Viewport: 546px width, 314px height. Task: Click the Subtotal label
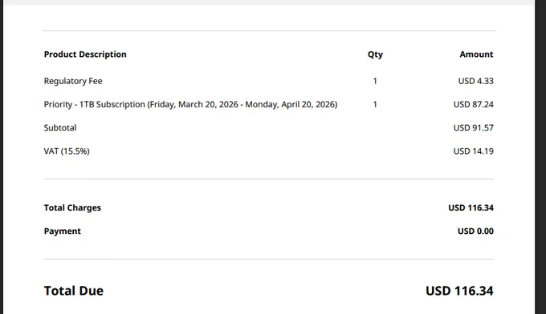(60, 128)
